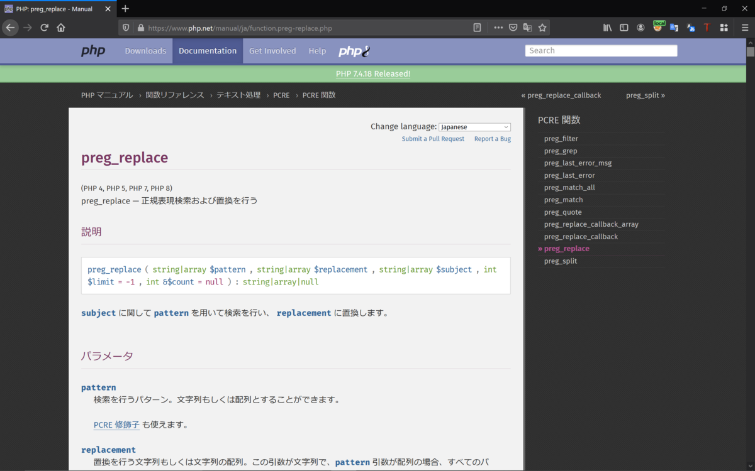
Task: Click the tracking protection shield icon
Action: (x=125, y=28)
